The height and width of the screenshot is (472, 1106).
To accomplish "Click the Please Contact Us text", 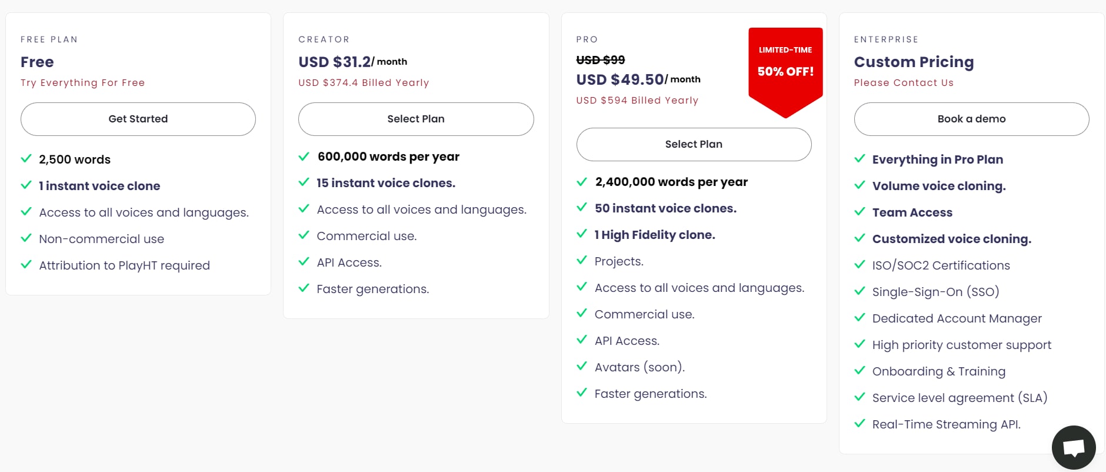I will 904,83.
